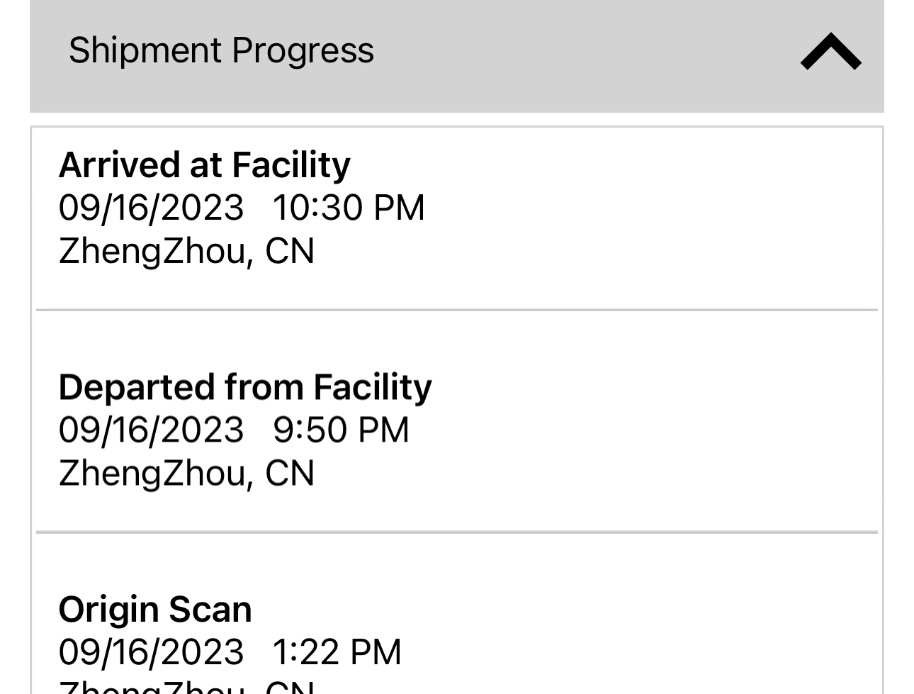Image resolution: width=914 pixels, height=694 pixels.
Task: Click the 10:30 PM arrival time
Action: 348,208
